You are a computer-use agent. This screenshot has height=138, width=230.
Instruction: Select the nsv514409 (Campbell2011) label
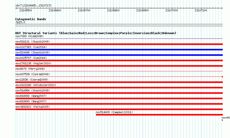tap(114, 112)
